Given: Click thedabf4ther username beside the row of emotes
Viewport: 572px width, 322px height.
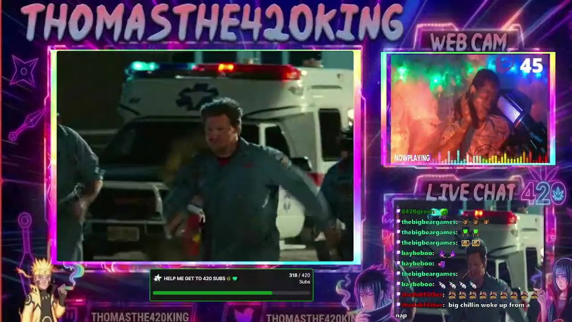Looking at the screenshot, I should [x=422, y=295].
